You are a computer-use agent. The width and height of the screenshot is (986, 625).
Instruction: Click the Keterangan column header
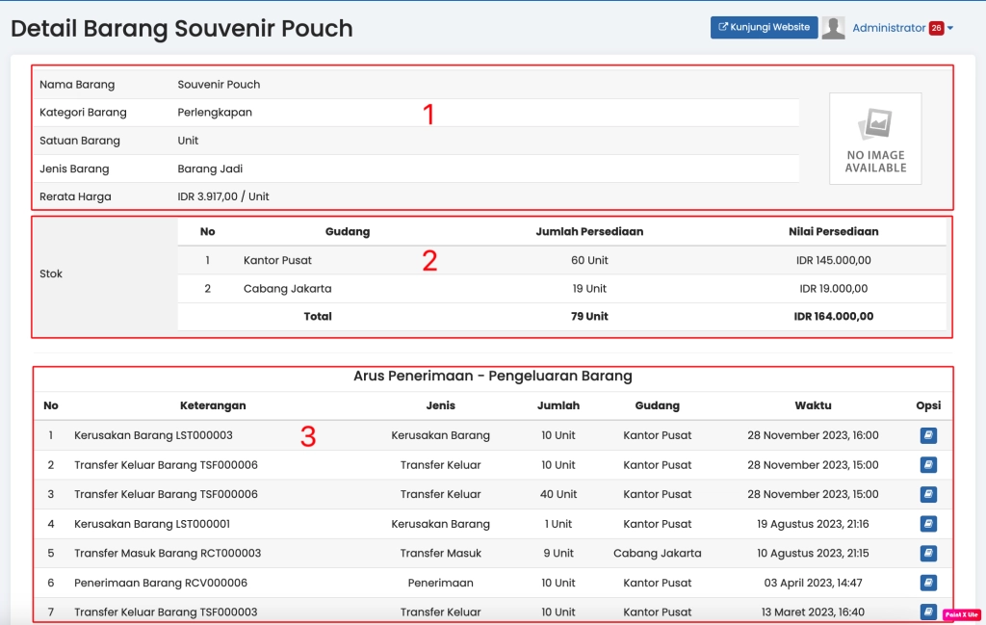click(x=213, y=405)
